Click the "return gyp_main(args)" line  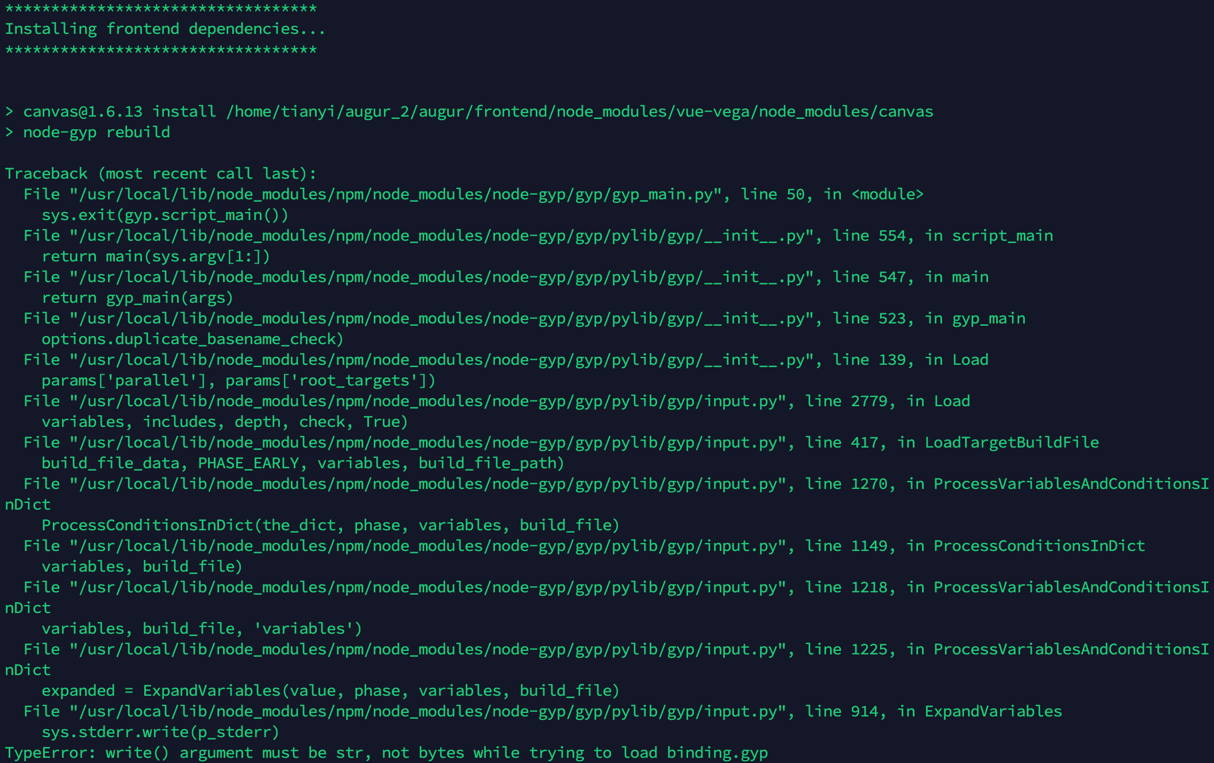click(x=137, y=298)
